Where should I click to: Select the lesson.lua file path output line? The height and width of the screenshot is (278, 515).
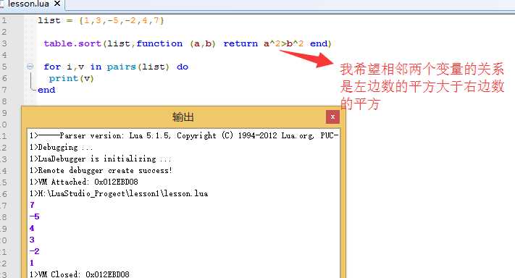coord(119,193)
